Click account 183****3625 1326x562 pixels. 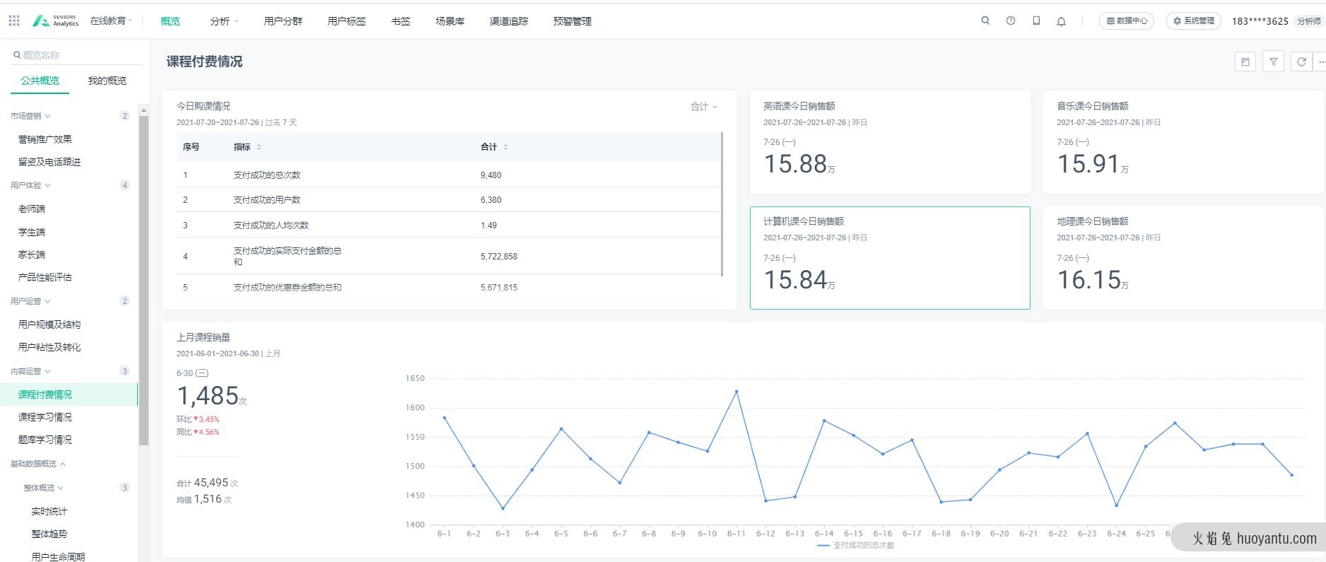[1260, 21]
